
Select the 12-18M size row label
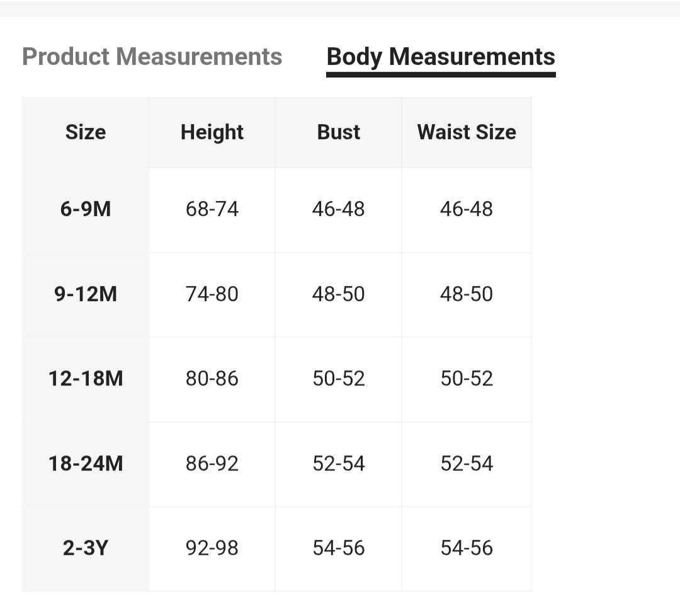[86, 379]
